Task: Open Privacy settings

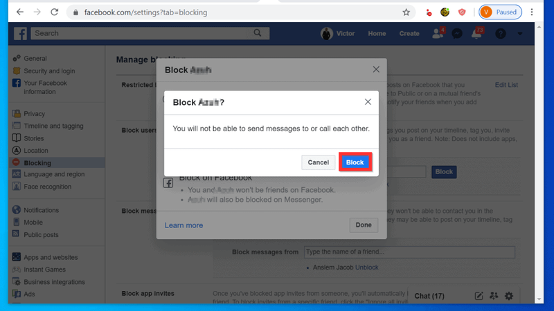Action: coord(34,114)
